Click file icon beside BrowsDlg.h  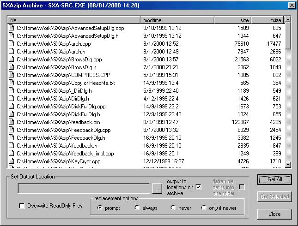tap(12, 67)
